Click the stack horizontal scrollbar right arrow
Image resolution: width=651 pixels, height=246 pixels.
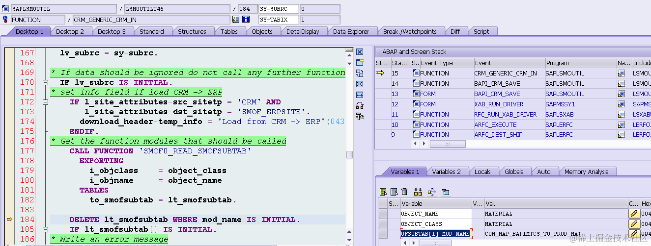pos(424,144)
